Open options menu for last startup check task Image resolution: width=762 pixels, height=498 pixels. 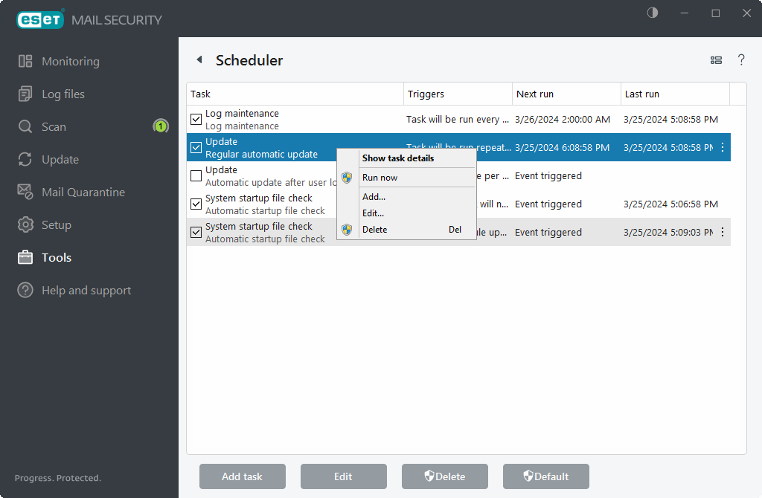tap(723, 232)
